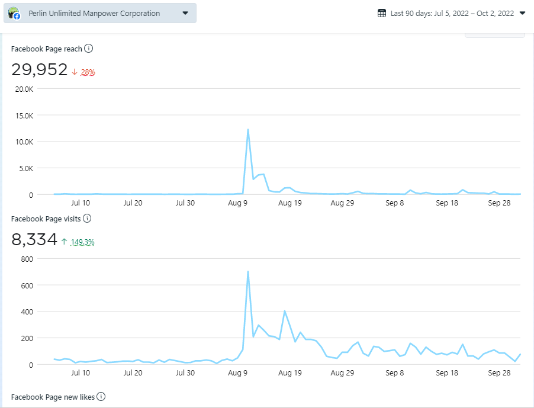Click info icon beside Facebook Page new likes

[101, 397]
